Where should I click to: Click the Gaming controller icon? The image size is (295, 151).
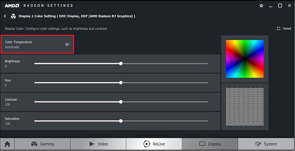[x=34, y=144]
